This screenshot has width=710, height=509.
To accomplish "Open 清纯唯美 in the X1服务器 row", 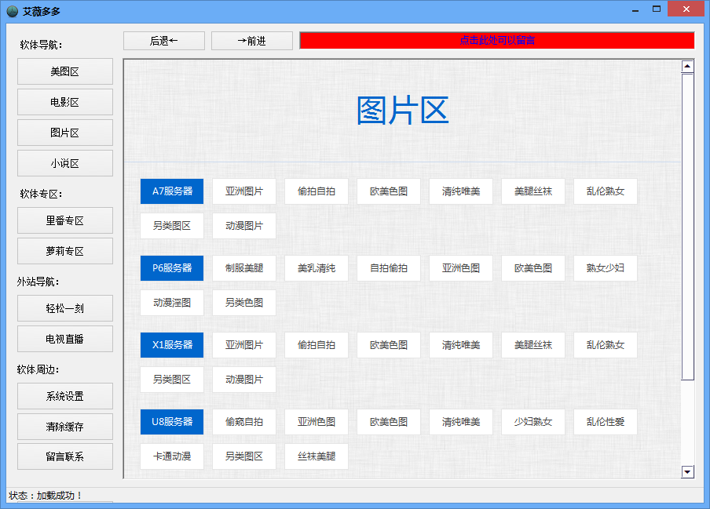I will point(461,345).
